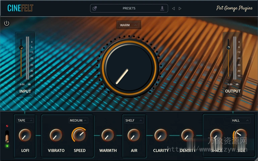This screenshot has height=161, width=258.
Task: Click the DENSITY knob
Action: click(x=188, y=136)
